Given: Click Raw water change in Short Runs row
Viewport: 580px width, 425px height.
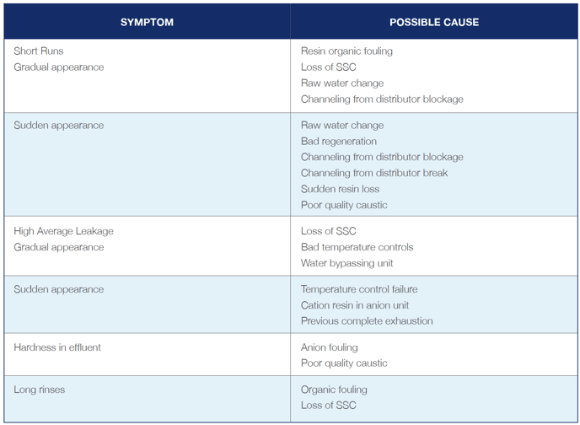Looking at the screenshot, I should pos(342,83).
